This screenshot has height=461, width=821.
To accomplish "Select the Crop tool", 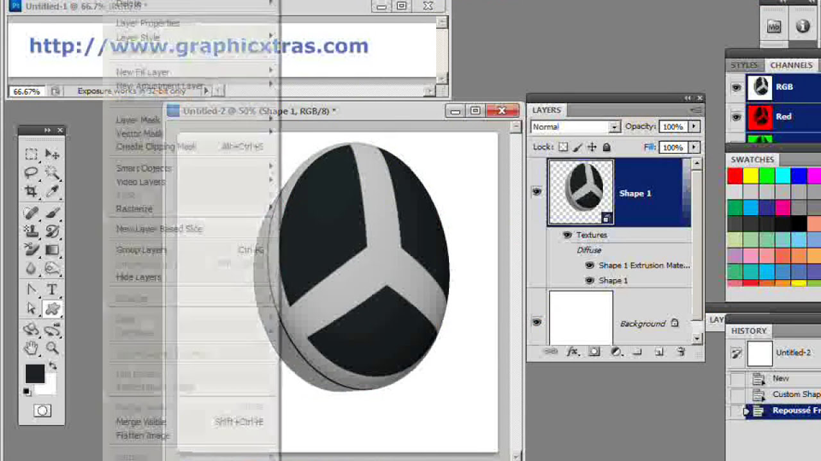I will point(31,191).
